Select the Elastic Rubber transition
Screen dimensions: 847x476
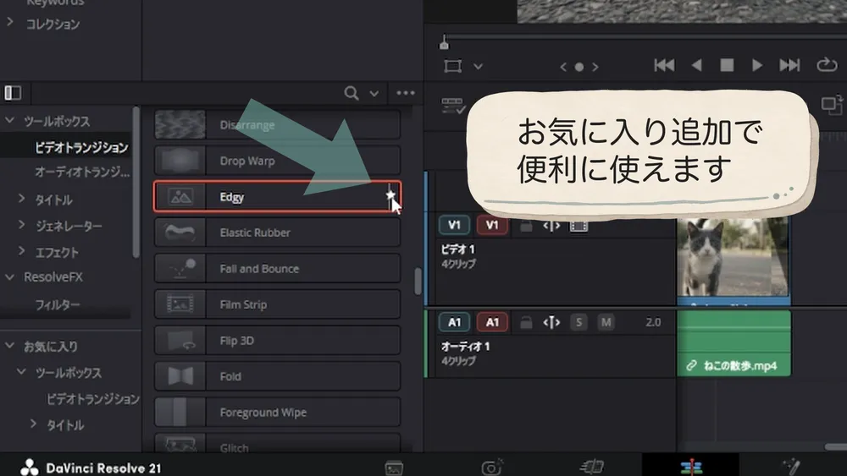[277, 233]
